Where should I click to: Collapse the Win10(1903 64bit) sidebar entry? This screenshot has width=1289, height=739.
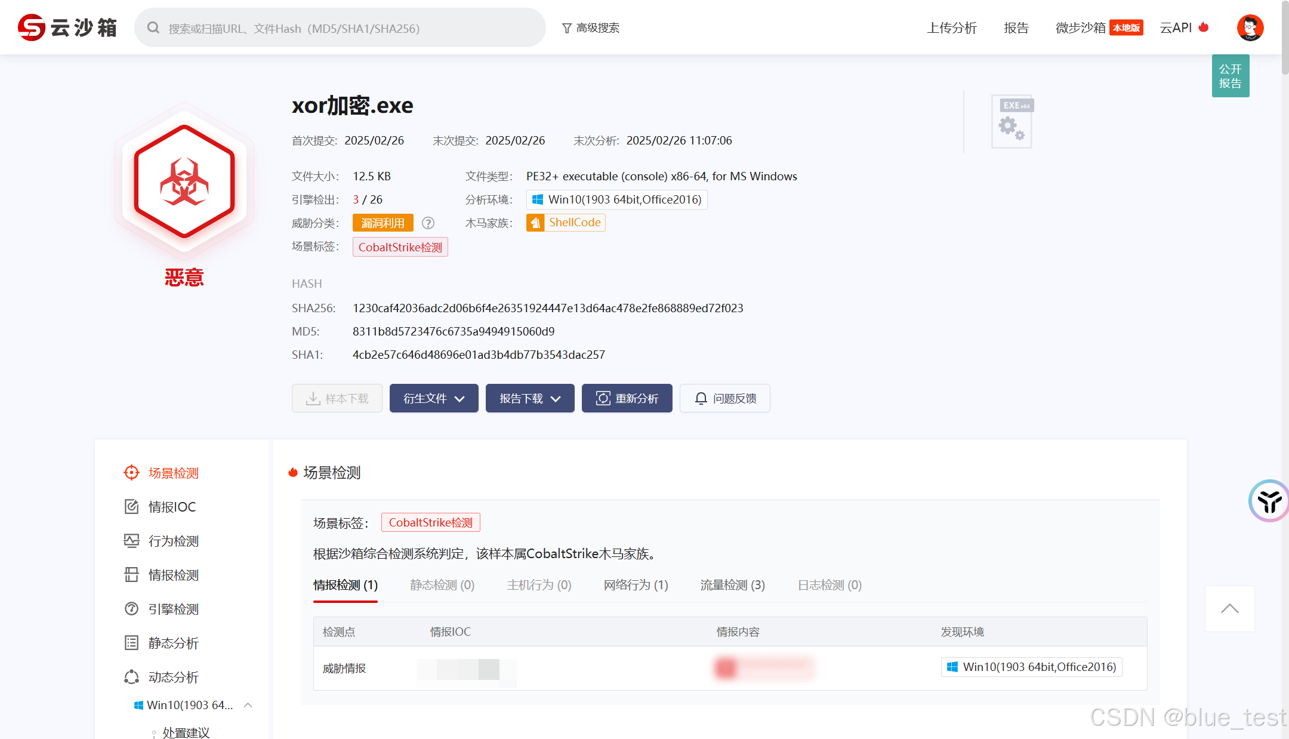(249, 705)
